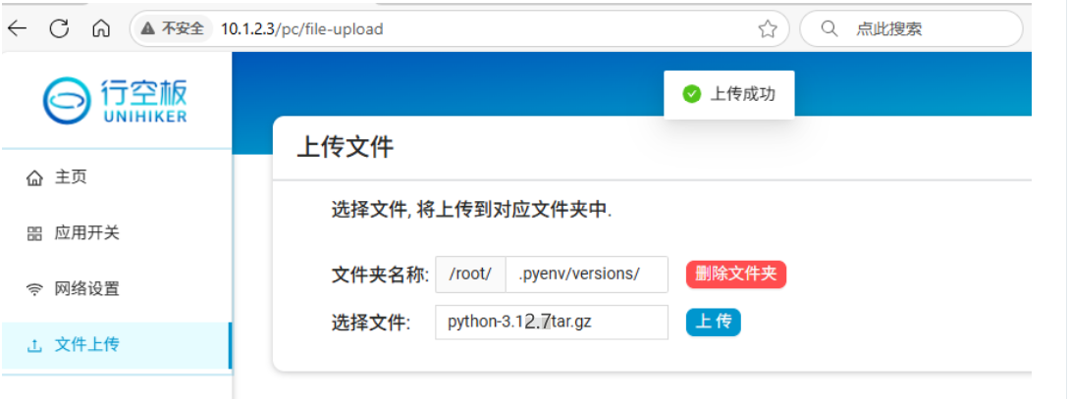Click the grid icon beside 应用开关
Screen dimensions: 1069x399
pos(34,234)
